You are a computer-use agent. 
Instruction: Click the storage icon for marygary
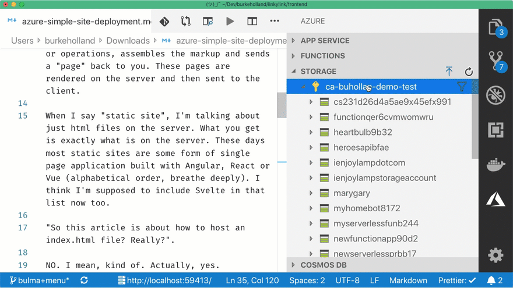[x=324, y=193]
